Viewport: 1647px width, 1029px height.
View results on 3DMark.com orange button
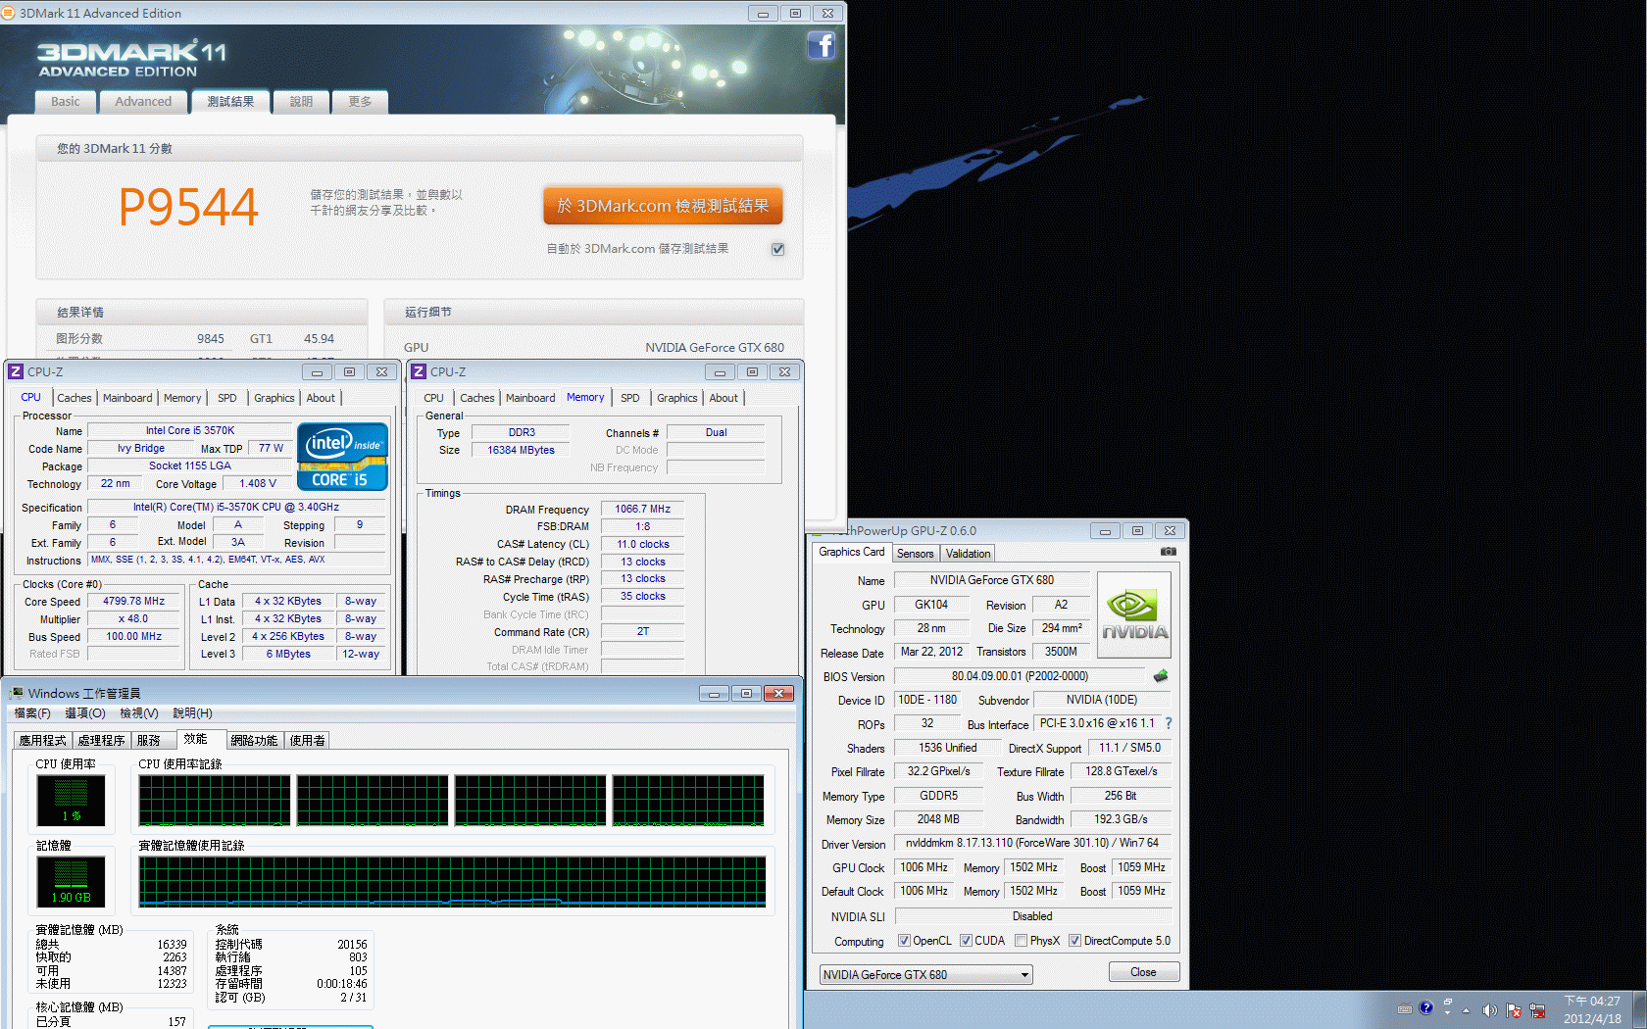click(663, 206)
